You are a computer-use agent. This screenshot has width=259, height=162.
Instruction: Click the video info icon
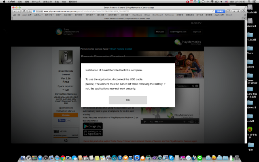(197, 86)
